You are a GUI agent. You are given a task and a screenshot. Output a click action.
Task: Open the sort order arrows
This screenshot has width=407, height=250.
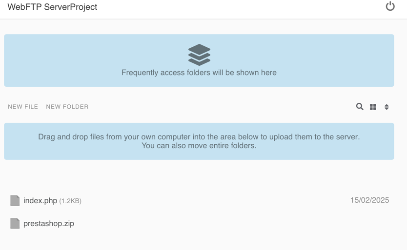(387, 107)
